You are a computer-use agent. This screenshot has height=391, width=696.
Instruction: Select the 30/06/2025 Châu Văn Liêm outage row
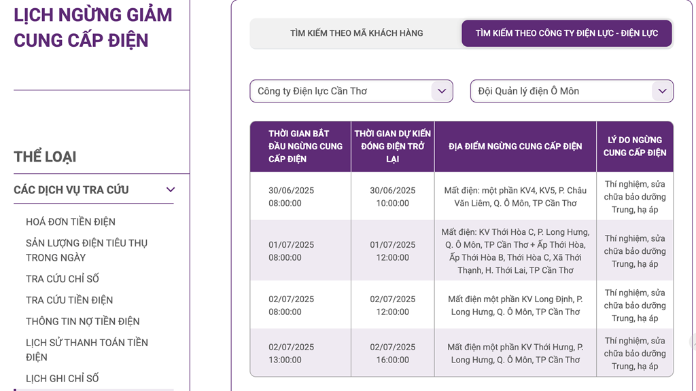462,196
